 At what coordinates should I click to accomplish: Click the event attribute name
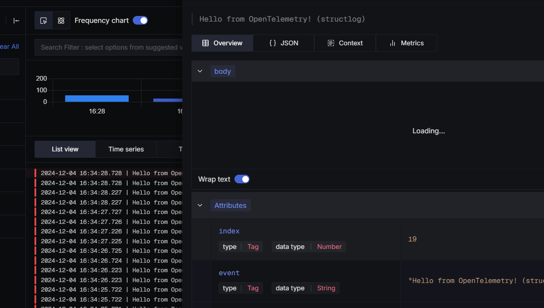coord(229,273)
